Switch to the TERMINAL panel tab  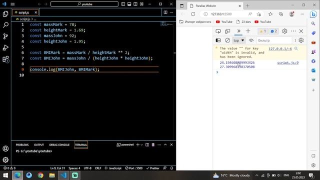(x=81, y=144)
